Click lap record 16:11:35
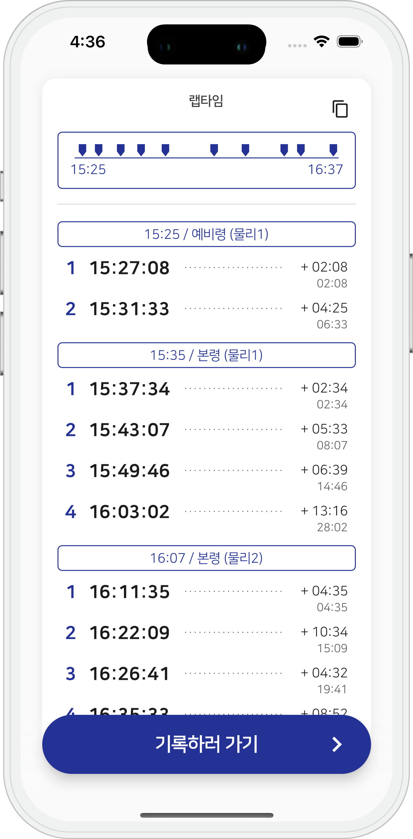 [130, 592]
